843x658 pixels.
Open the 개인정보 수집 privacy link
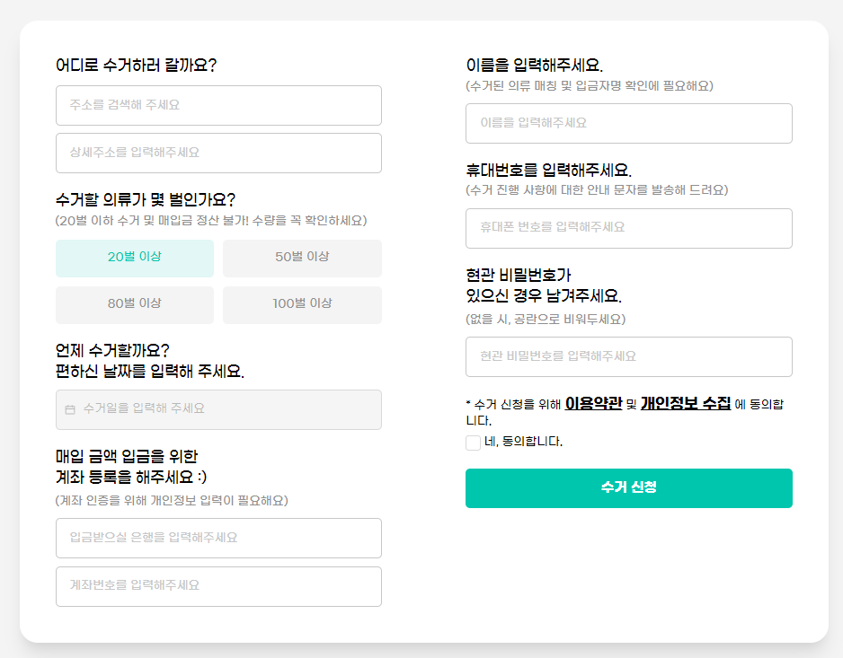tap(686, 403)
